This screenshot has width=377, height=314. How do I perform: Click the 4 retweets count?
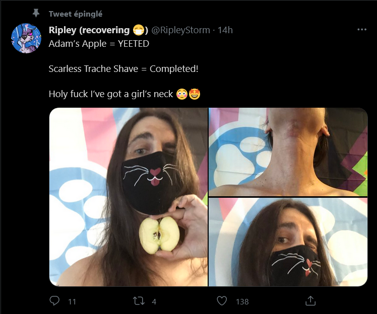coord(154,302)
